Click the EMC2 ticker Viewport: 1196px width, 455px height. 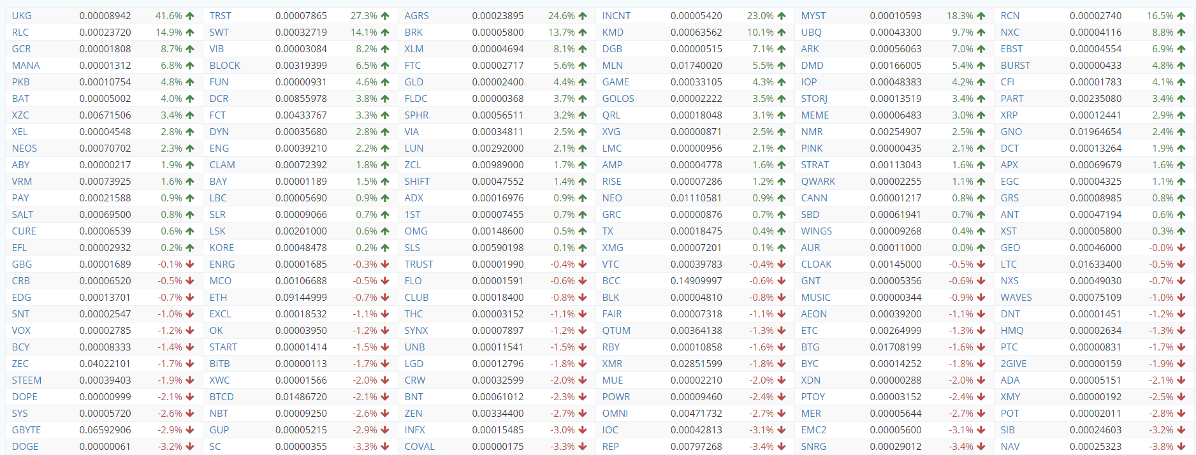pos(813,430)
